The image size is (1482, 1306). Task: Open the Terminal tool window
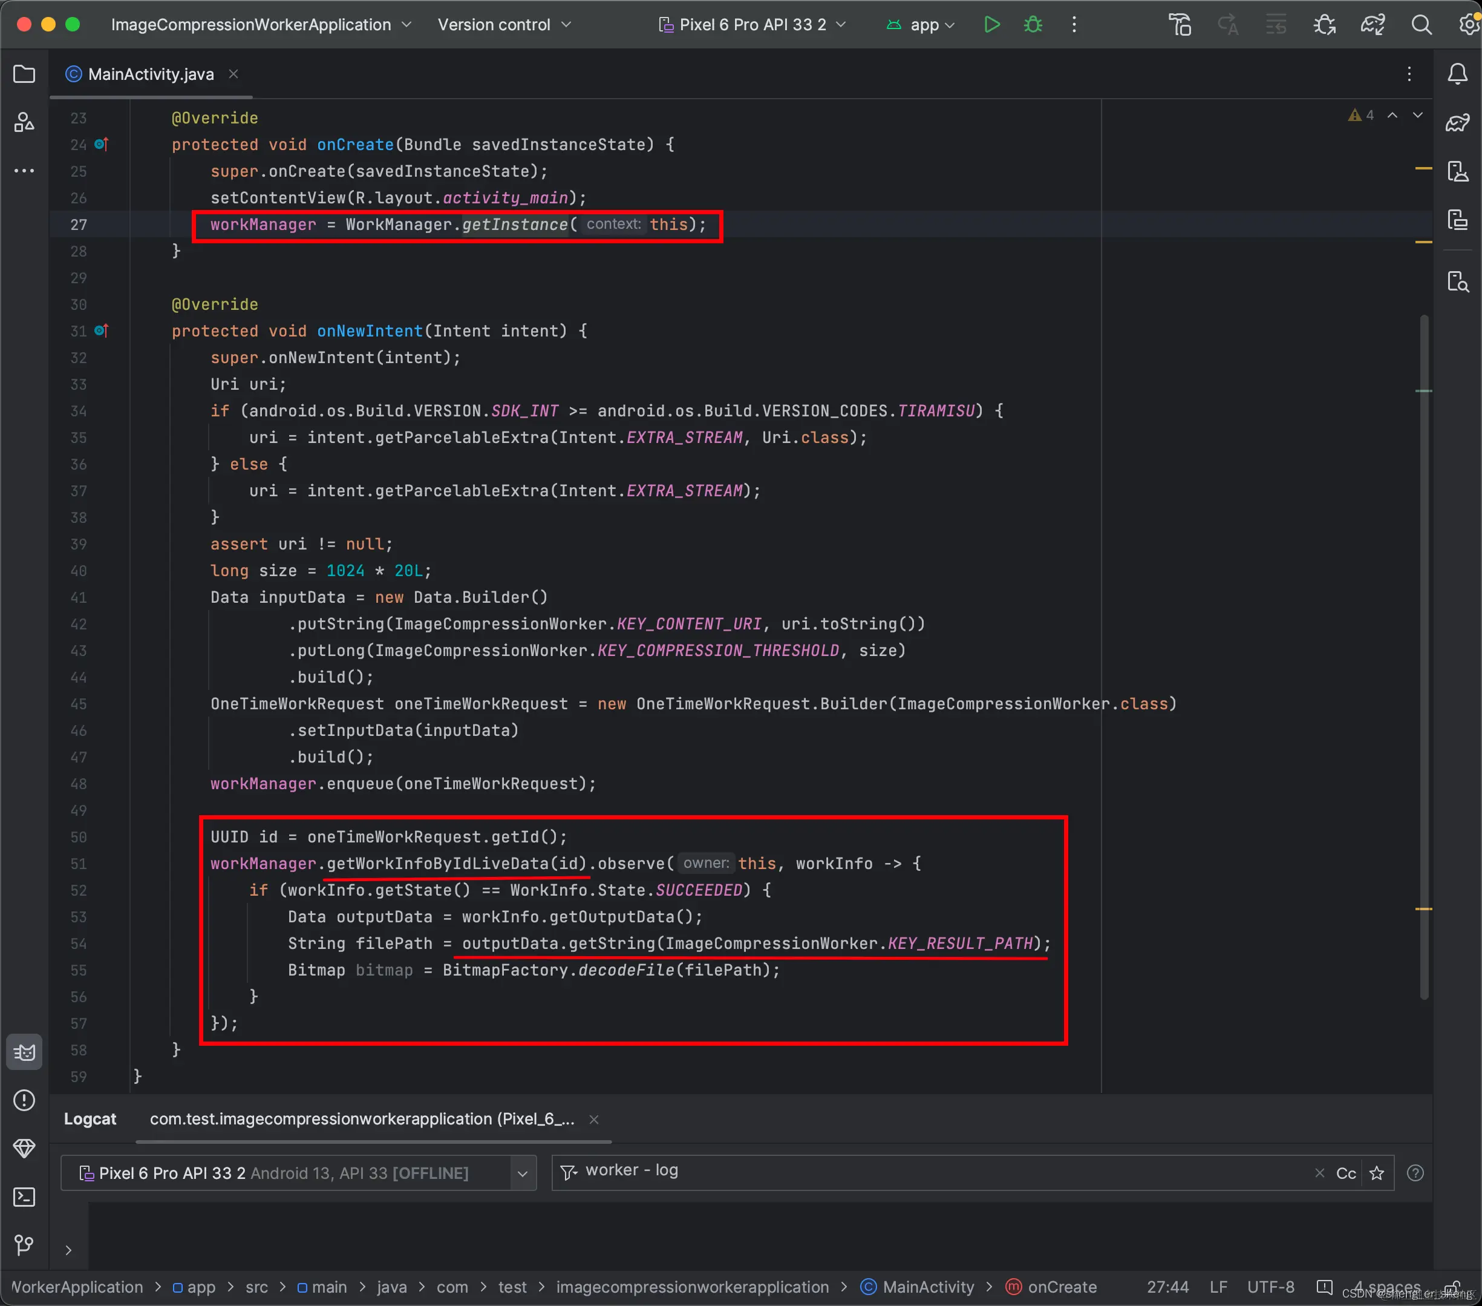tap(24, 1197)
